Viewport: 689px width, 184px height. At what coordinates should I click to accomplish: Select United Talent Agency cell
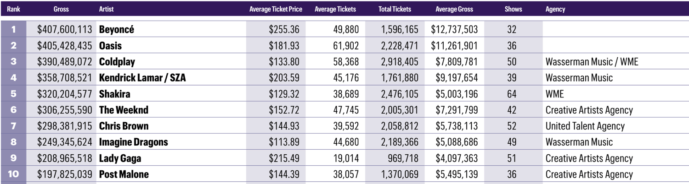585,126
